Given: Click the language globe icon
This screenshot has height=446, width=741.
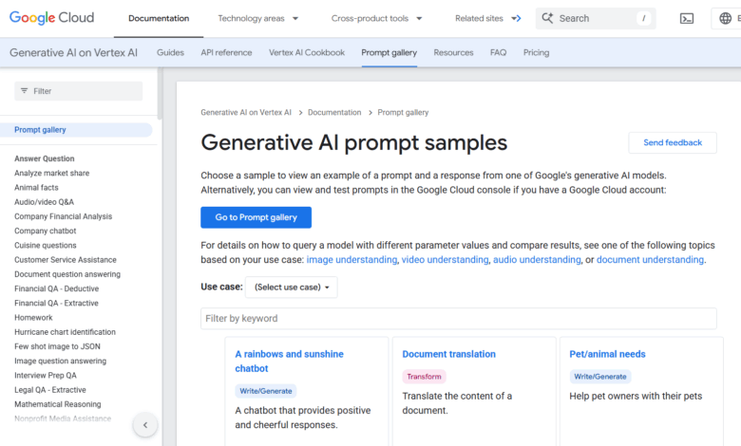Looking at the screenshot, I should (726, 18).
